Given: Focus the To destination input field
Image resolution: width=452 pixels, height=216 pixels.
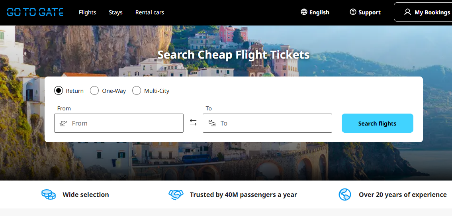Looking at the screenshot, I should (274, 123).
